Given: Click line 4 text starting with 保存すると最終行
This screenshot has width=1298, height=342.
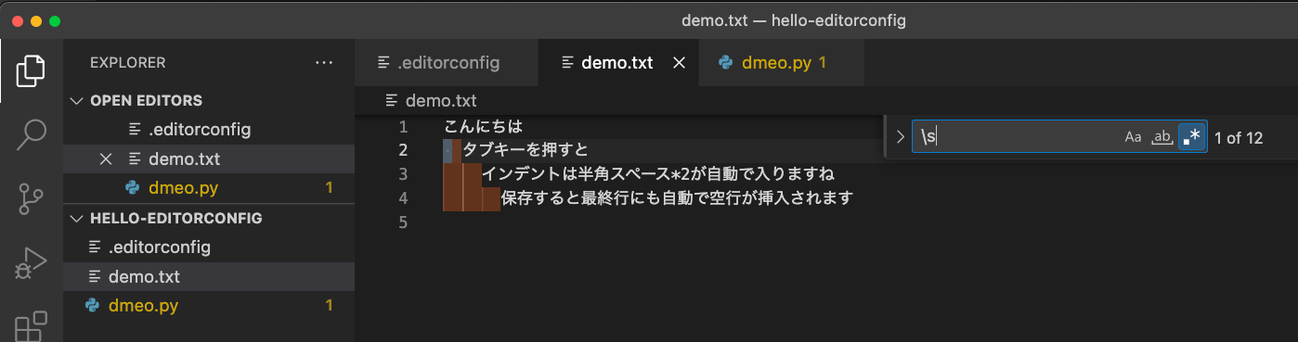Looking at the screenshot, I should click(x=677, y=198).
